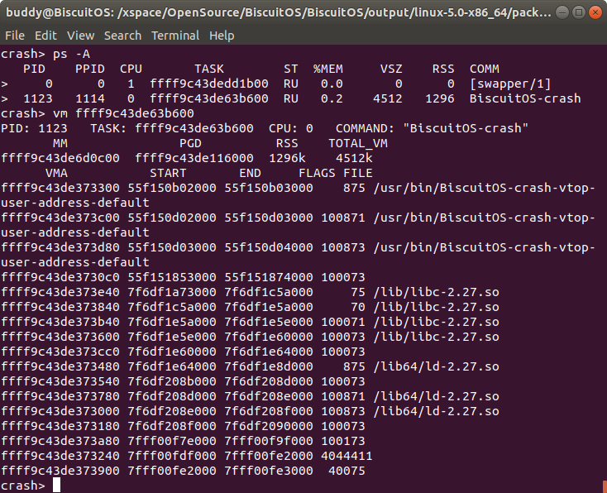Open the File menu

(15, 36)
